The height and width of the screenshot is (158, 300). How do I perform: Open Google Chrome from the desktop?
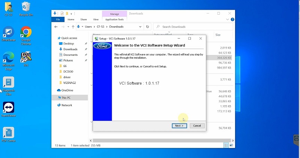[x=26, y=34]
